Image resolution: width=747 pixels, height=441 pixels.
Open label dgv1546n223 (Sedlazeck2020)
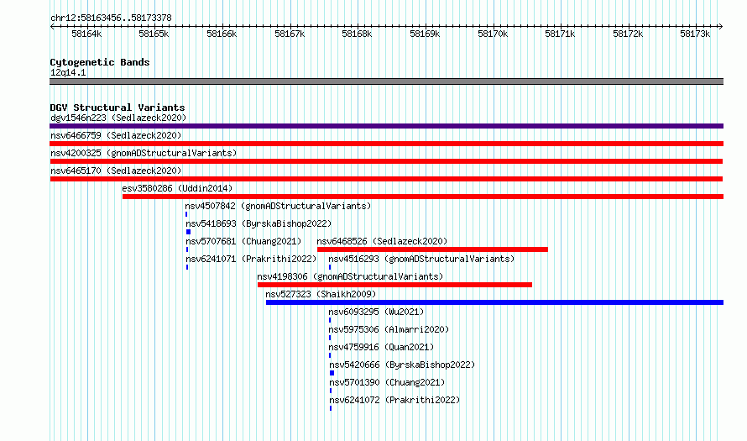tap(118, 118)
